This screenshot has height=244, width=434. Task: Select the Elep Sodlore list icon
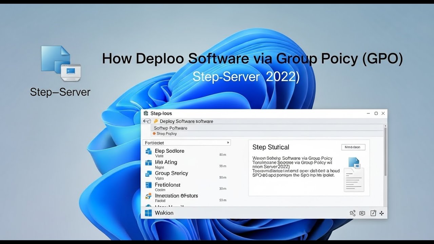(x=149, y=151)
